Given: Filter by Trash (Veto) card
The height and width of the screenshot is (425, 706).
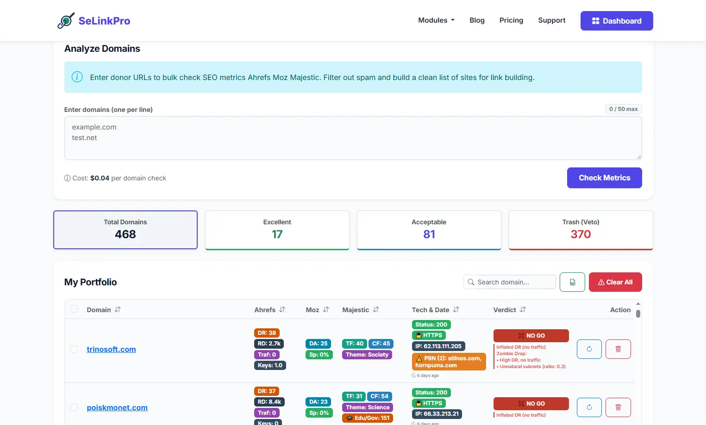Looking at the screenshot, I should [x=581, y=230].
